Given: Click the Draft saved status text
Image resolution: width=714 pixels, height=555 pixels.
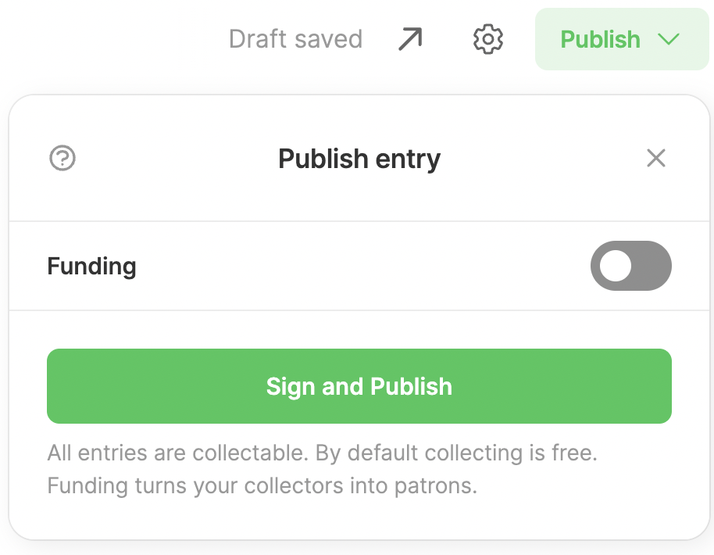Looking at the screenshot, I should pos(295,39).
